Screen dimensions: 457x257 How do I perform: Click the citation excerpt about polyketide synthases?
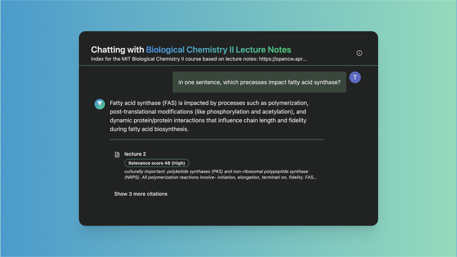tap(220, 174)
